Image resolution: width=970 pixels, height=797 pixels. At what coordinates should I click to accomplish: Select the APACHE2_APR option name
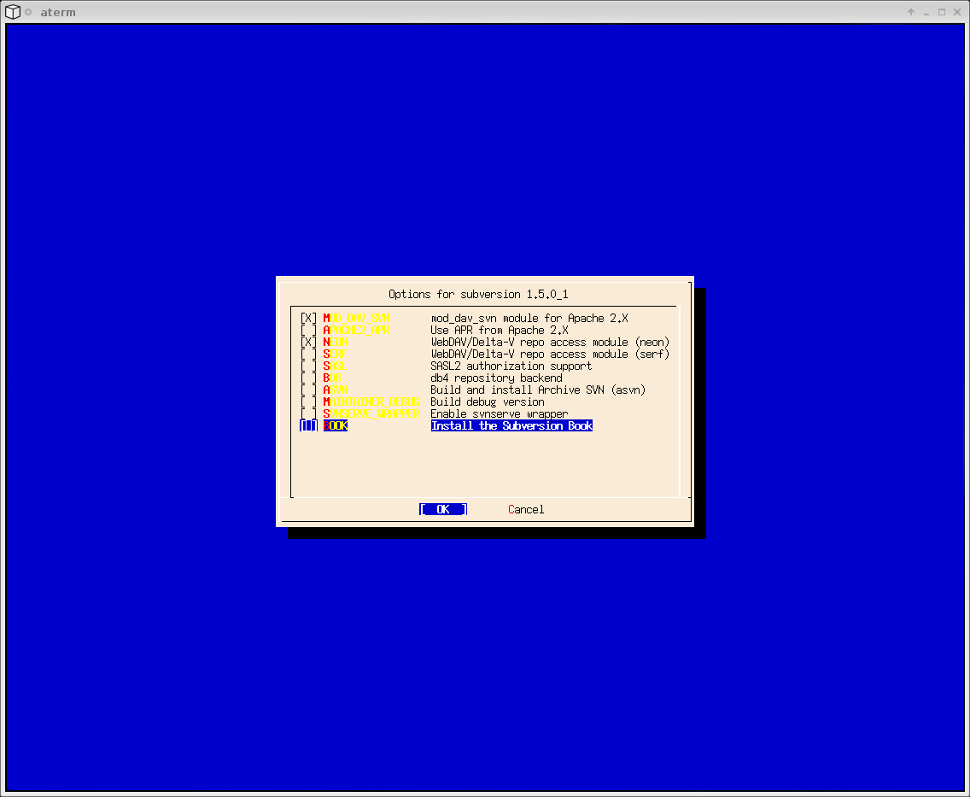pyautogui.click(x=356, y=331)
